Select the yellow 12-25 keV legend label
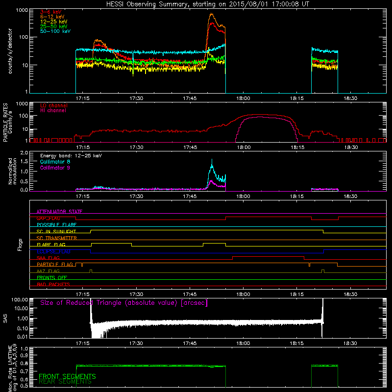Screen dimensions: 392x392 (x=54, y=22)
